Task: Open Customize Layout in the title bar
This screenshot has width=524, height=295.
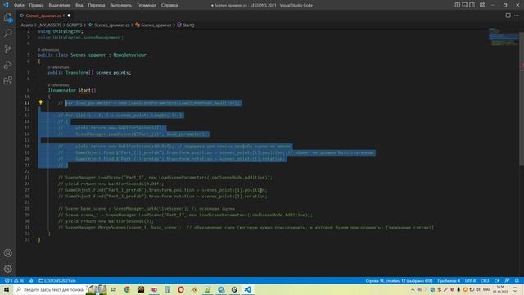Action: (x=482, y=5)
